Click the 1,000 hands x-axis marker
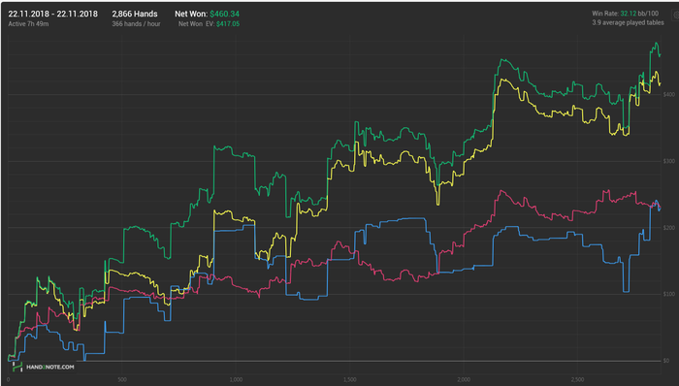 pyautogui.click(x=236, y=380)
